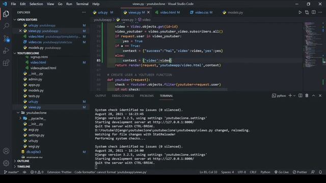Image resolution: width=326 pixels, height=183 pixels.
Task: Open editor more actions ellipsis
Action: 320,12
